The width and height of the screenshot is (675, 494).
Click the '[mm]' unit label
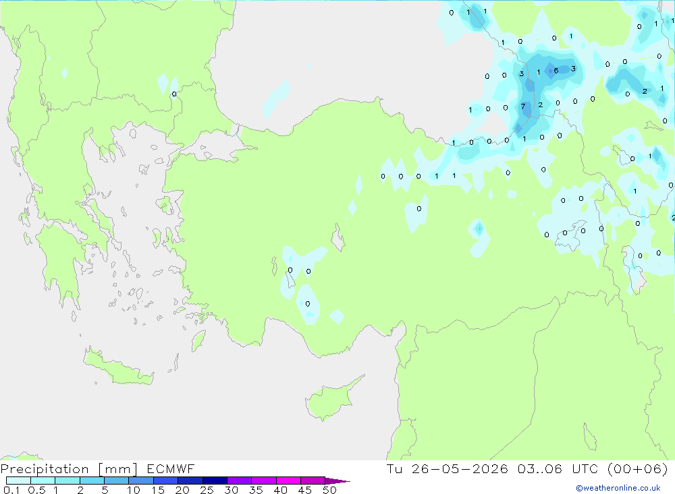point(118,469)
